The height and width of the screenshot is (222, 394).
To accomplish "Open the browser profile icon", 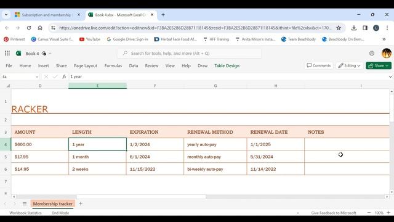I will (376, 28).
